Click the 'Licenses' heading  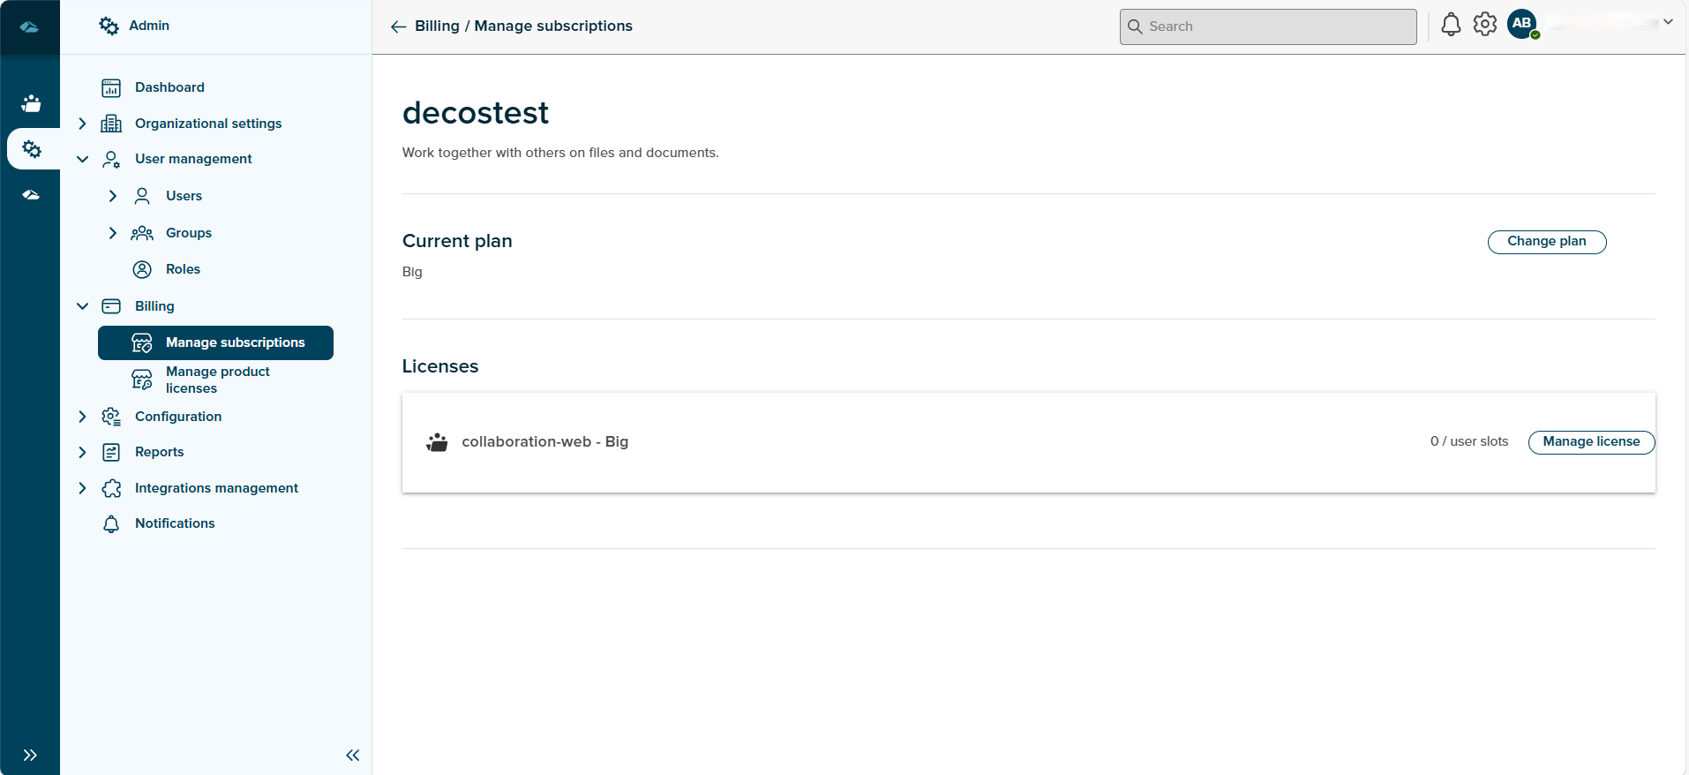[440, 366]
